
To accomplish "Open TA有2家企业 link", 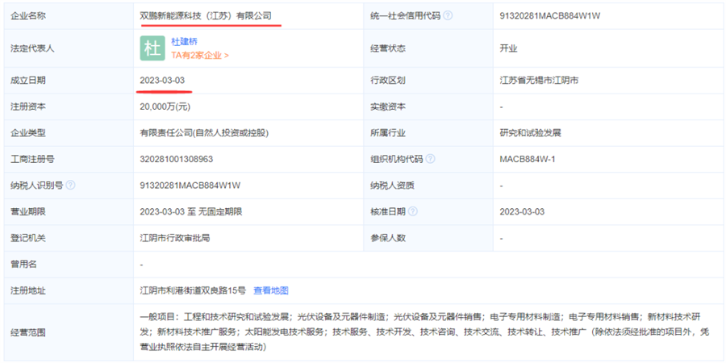I will (200, 55).
